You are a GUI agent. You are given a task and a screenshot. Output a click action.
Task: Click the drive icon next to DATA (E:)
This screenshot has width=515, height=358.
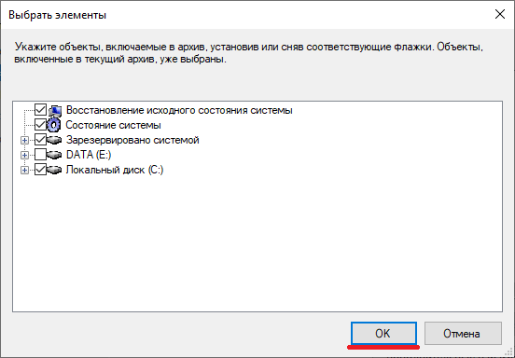[54, 155]
